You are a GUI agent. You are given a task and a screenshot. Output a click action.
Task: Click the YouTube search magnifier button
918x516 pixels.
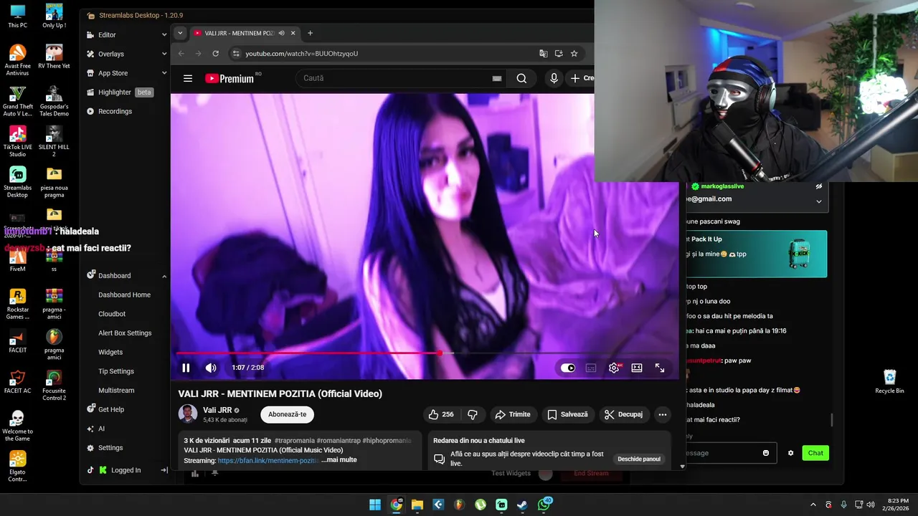[x=521, y=78]
